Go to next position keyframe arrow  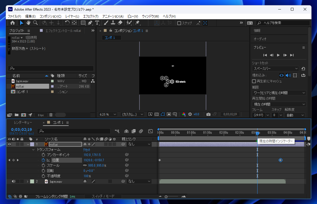tap(18, 160)
